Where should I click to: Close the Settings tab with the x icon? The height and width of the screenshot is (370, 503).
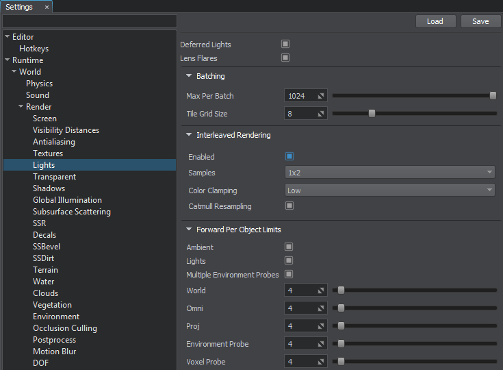click(47, 7)
